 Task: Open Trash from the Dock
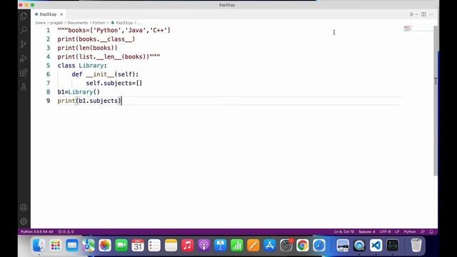click(416, 245)
